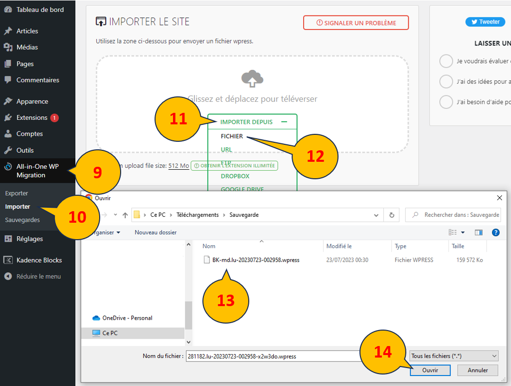Click SIGNALER UN PROBLÈME button
511x386 pixels.
(356, 22)
